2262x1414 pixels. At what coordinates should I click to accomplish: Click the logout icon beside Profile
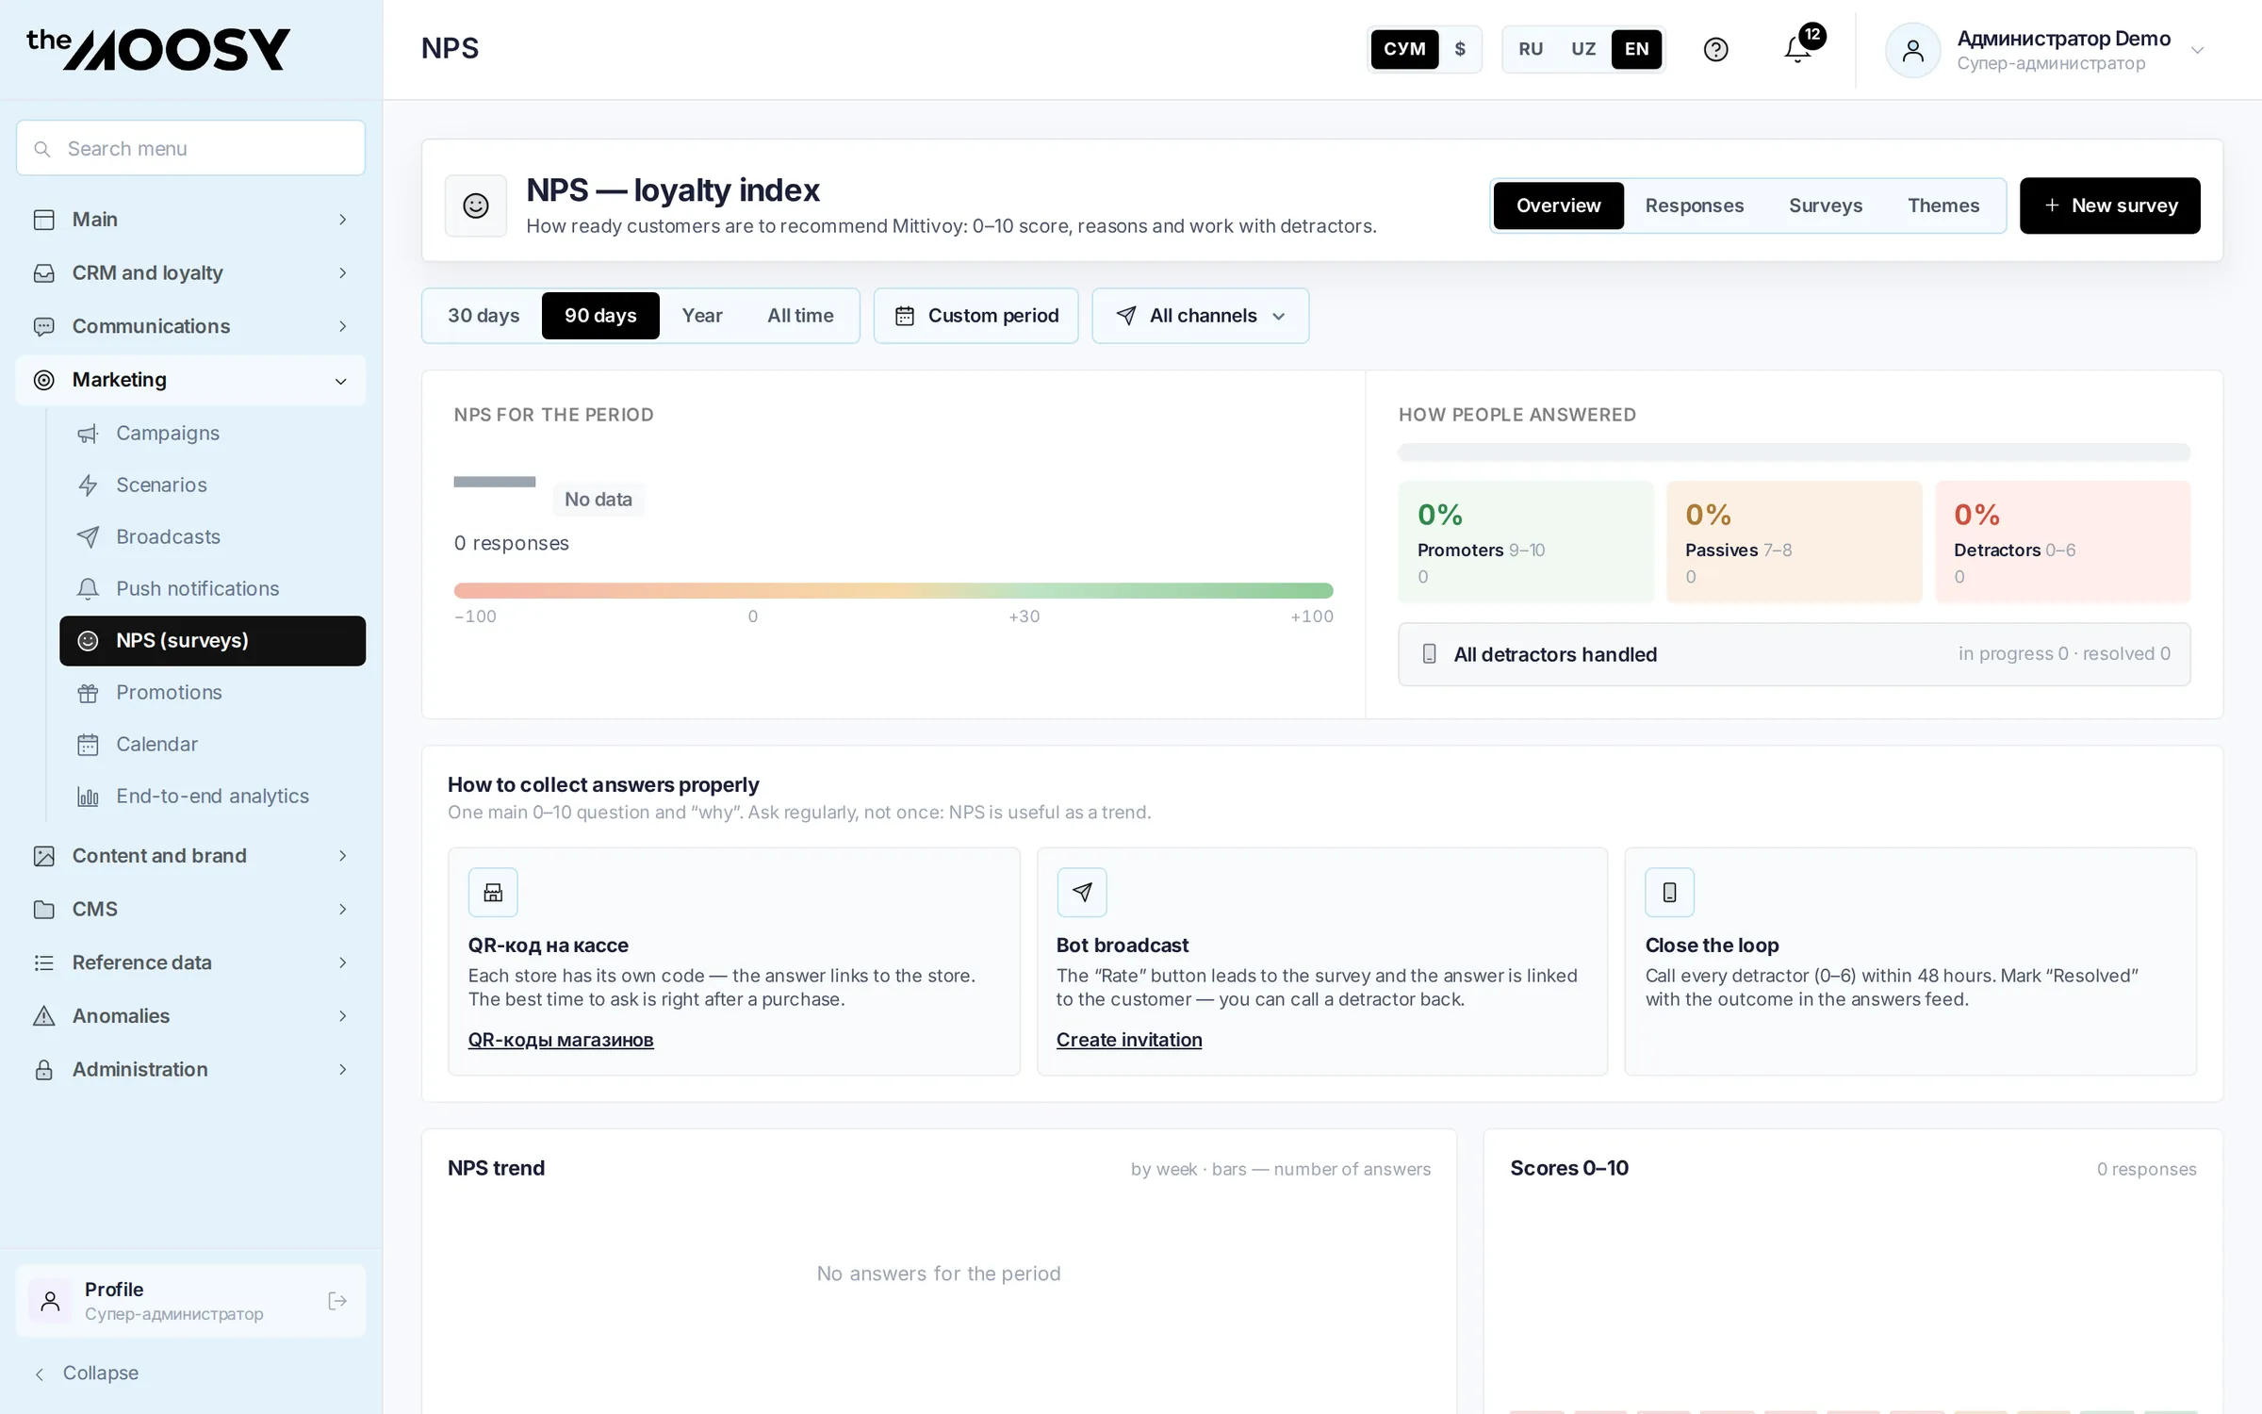click(x=337, y=1301)
